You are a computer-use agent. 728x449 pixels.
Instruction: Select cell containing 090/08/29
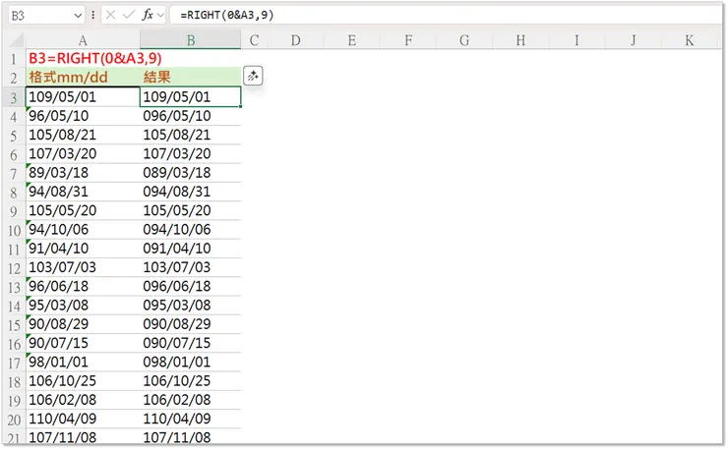190,324
